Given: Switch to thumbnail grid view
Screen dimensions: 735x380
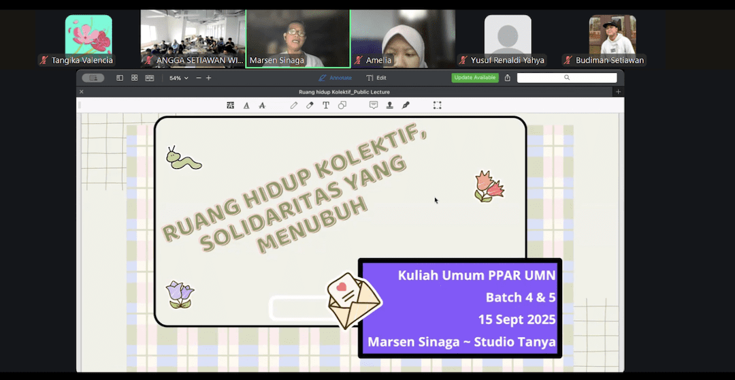Looking at the screenshot, I should [135, 78].
